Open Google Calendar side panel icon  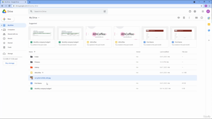(x=209, y=18)
